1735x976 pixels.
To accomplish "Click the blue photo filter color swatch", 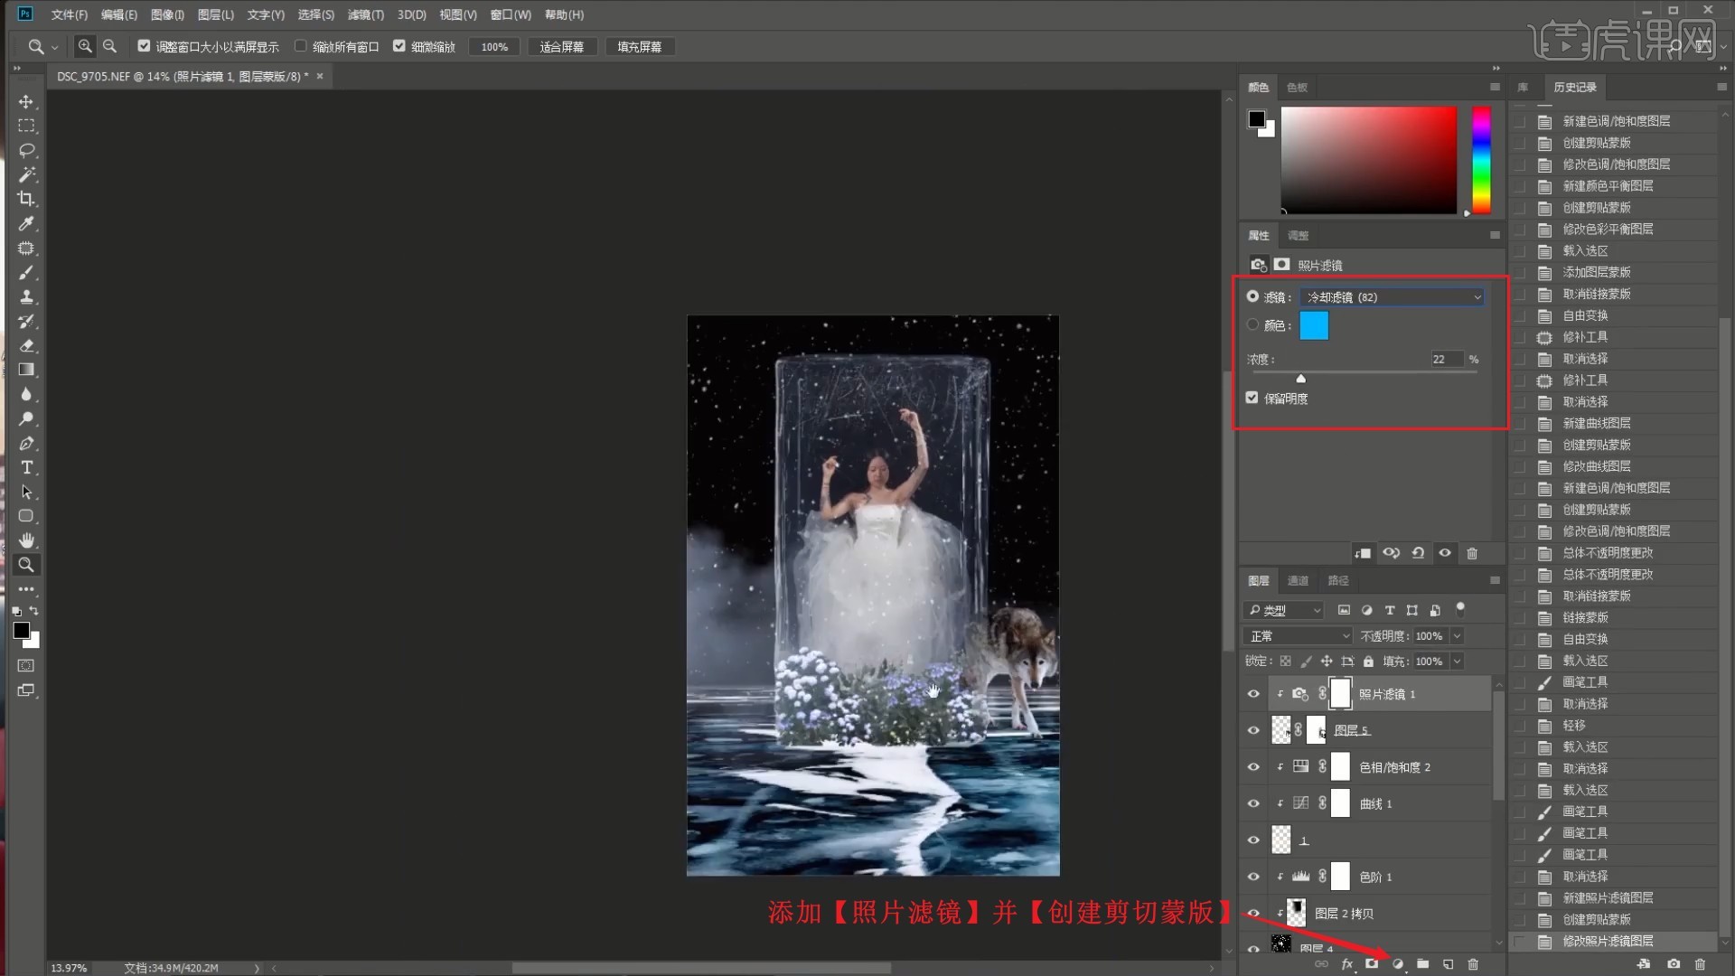I will (x=1314, y=325).
